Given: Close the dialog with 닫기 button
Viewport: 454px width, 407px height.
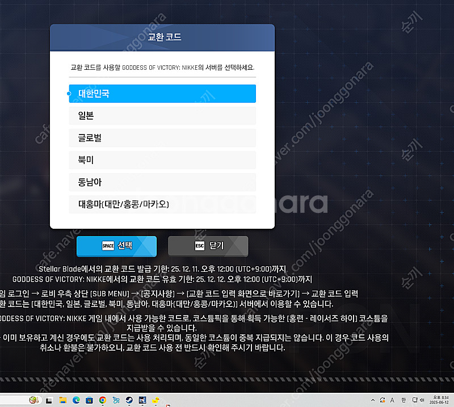Looking at the screenshot, I should pyautogui.click(x=208, y=246).
